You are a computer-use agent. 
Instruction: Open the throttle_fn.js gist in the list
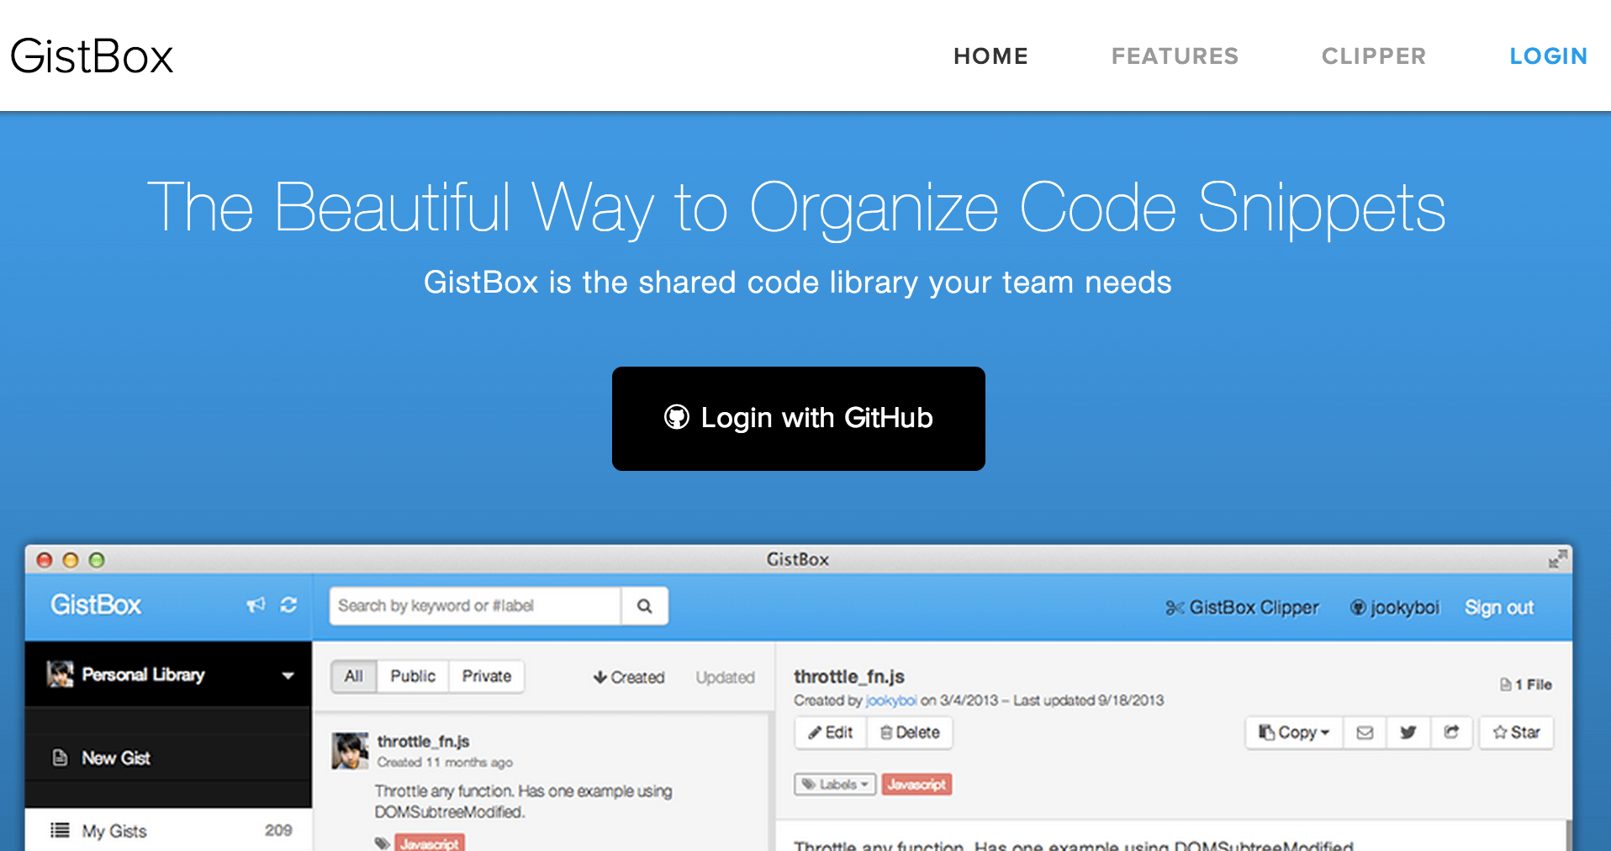424,741
